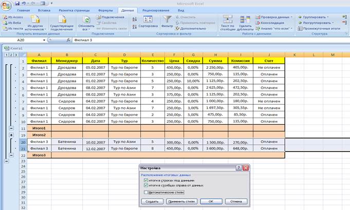Show outline level 2

[x=11, y=55]
